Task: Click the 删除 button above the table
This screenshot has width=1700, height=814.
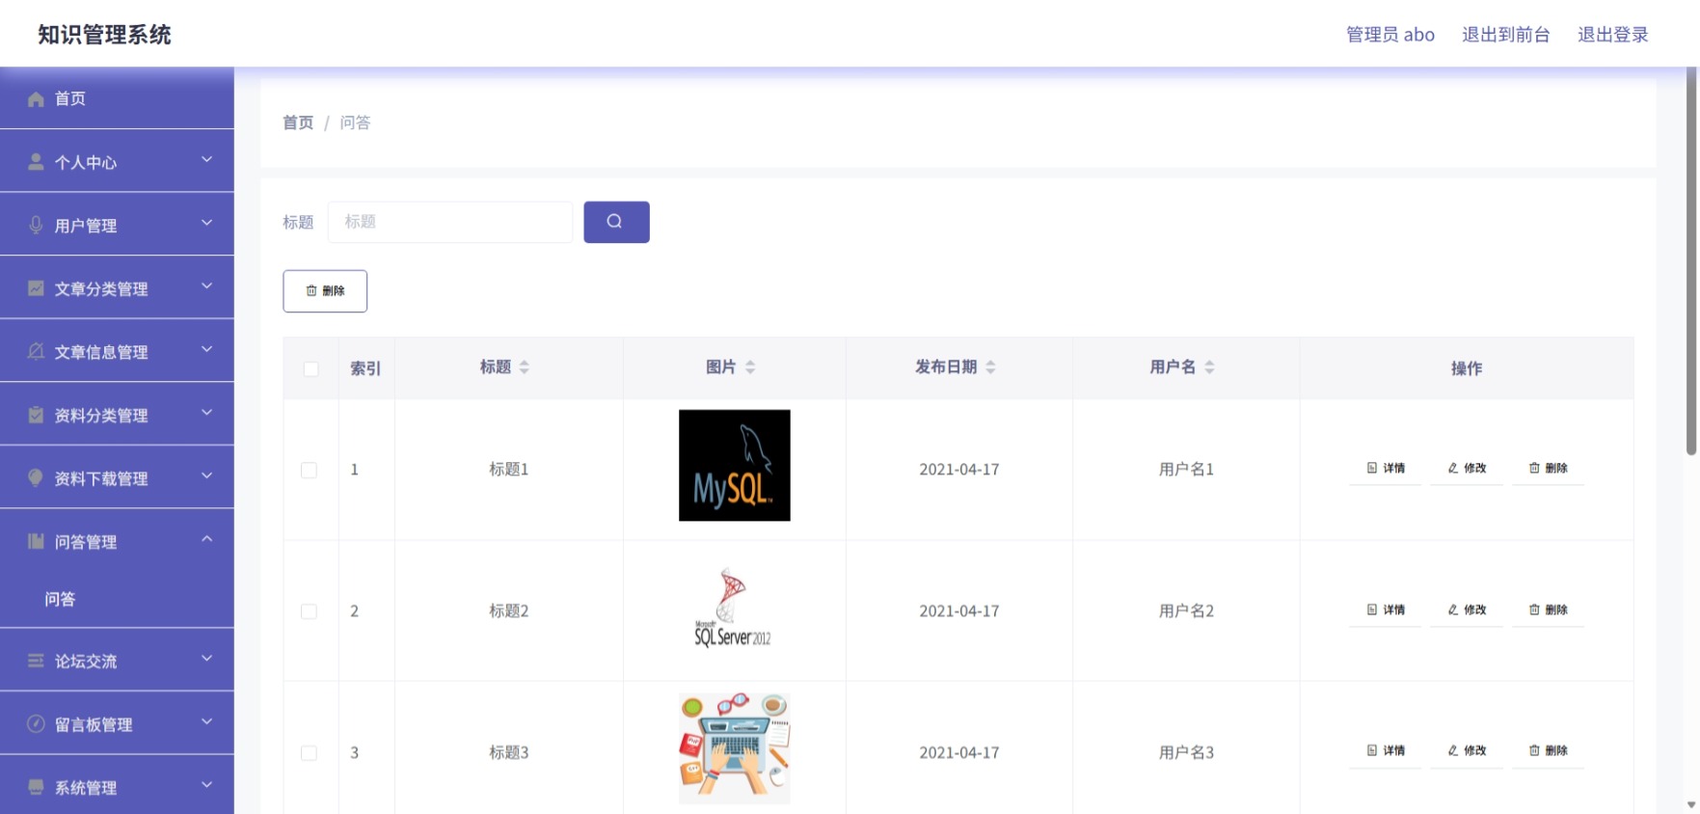Action: [x=325, y=291]
